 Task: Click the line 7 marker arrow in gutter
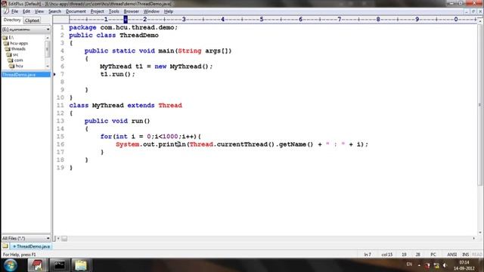[54, 74]
